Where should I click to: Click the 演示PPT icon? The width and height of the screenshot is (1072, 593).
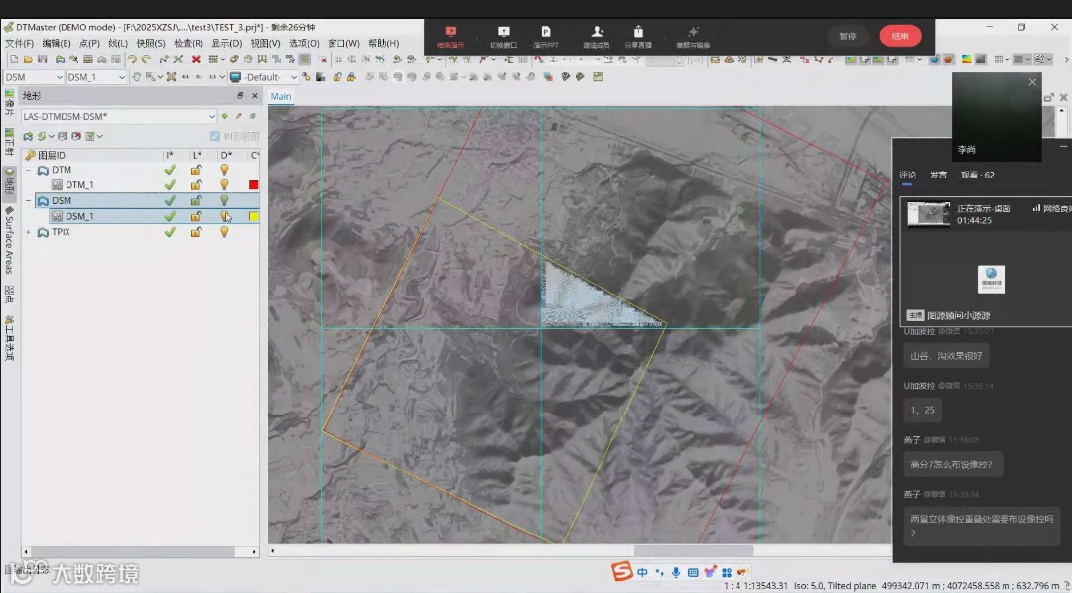click(x=546, y=37)
